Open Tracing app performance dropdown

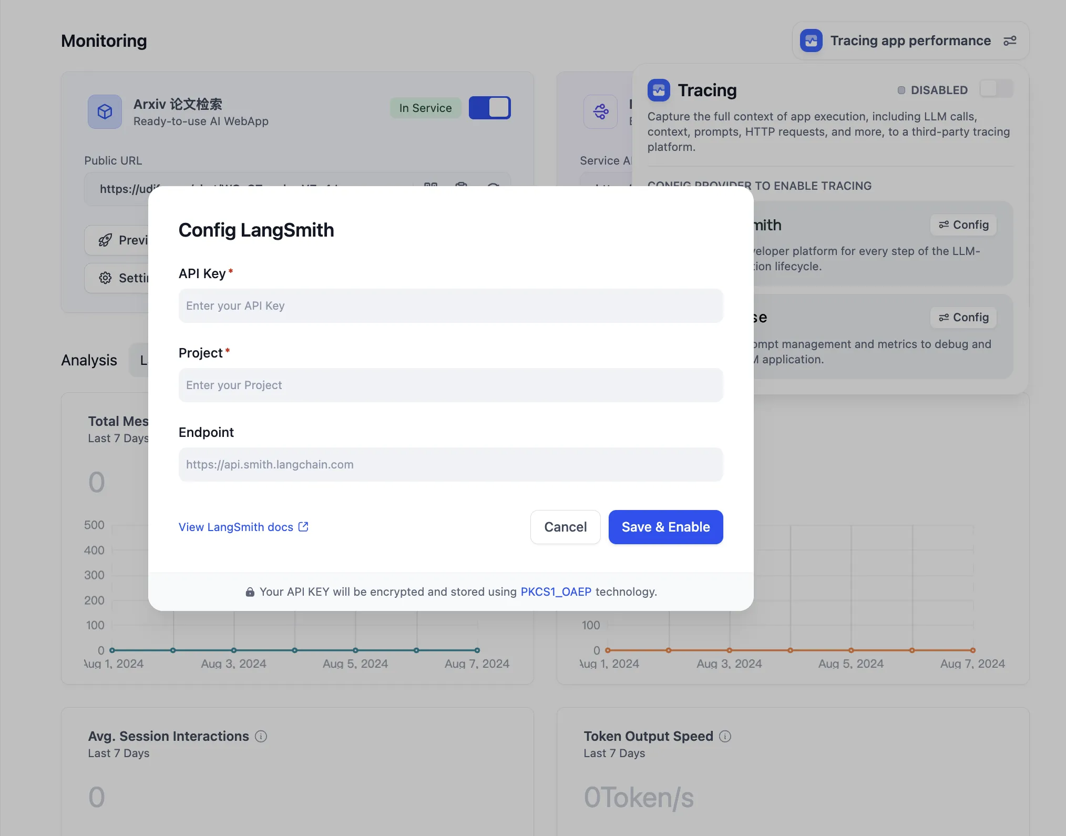[x=910, y=41]
